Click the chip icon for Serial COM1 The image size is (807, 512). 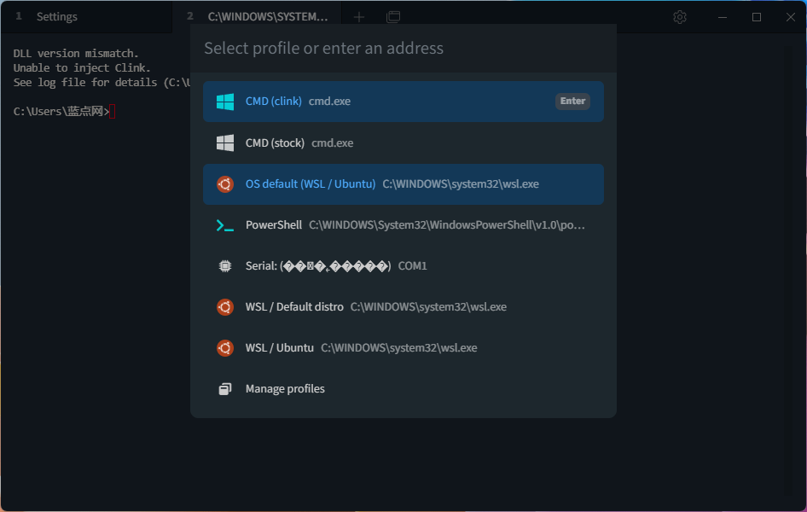[225, 266]
